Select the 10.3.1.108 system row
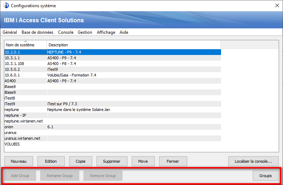 113,64
